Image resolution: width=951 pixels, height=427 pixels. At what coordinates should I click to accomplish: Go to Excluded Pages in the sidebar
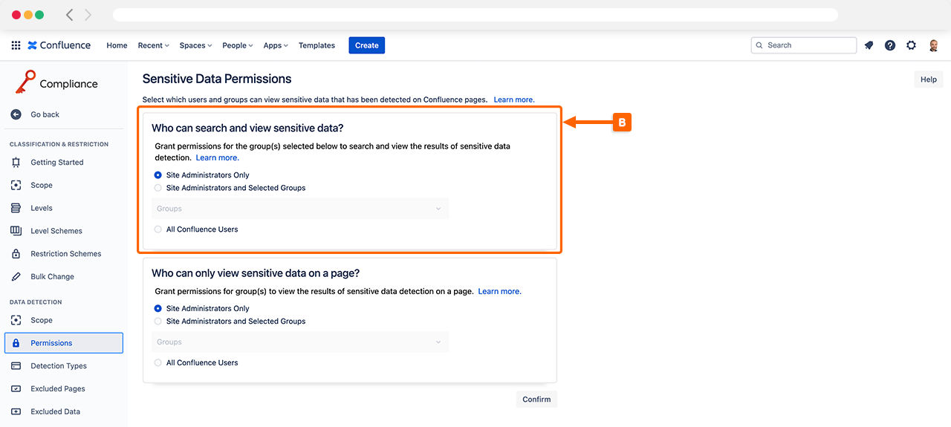[x=57, y=389]
